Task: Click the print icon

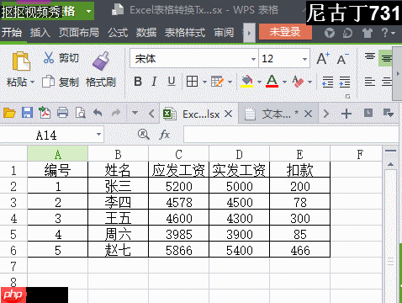Action: coord(62,113)
